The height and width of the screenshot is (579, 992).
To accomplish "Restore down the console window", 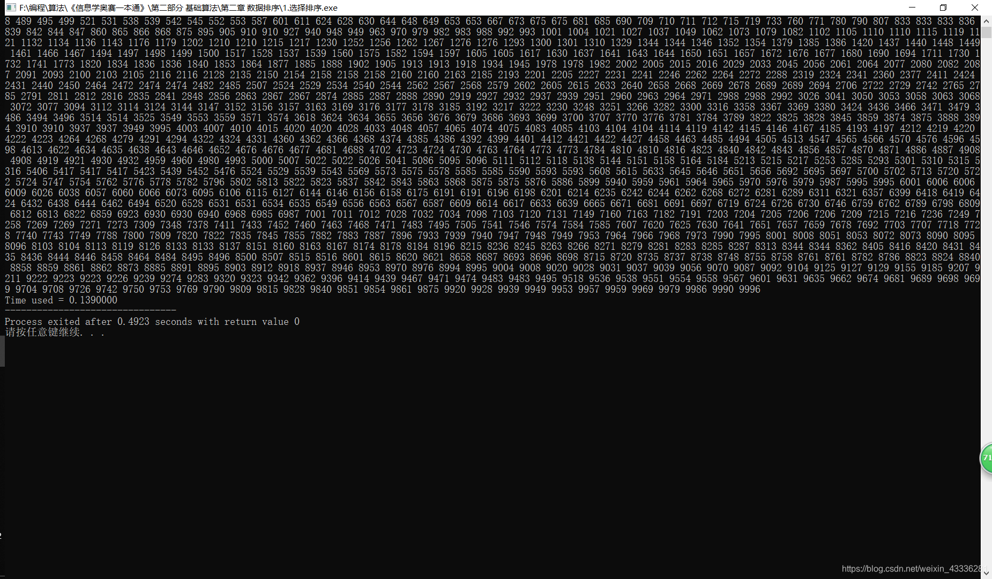I will [x=943, y=8].
